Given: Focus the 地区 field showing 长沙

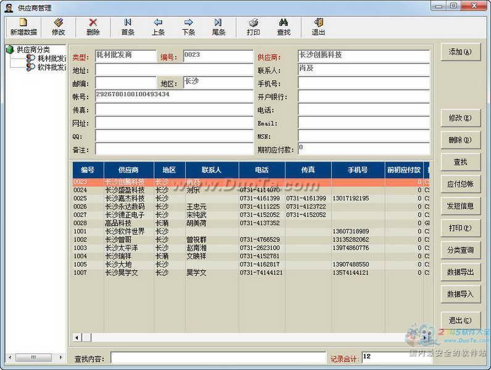Looking at the screenshot, I should pos(218,83).
